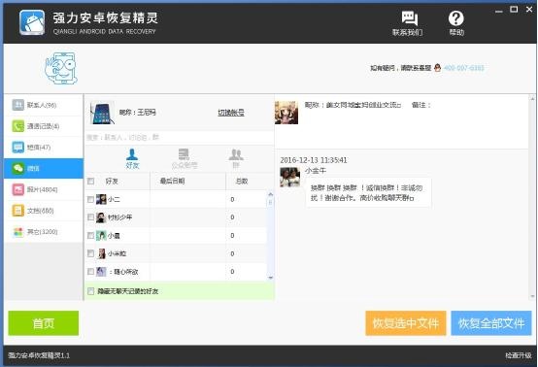Click the avatar of friend 随心所欲
This screenshot has width=538, height=367.
[101, 272]
